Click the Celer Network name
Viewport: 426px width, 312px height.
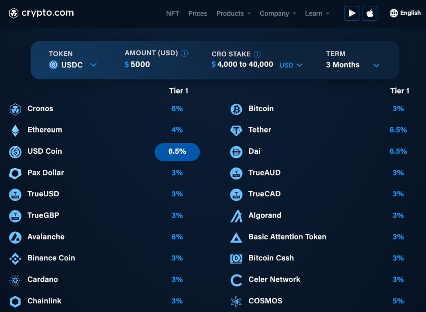(274, 279)
